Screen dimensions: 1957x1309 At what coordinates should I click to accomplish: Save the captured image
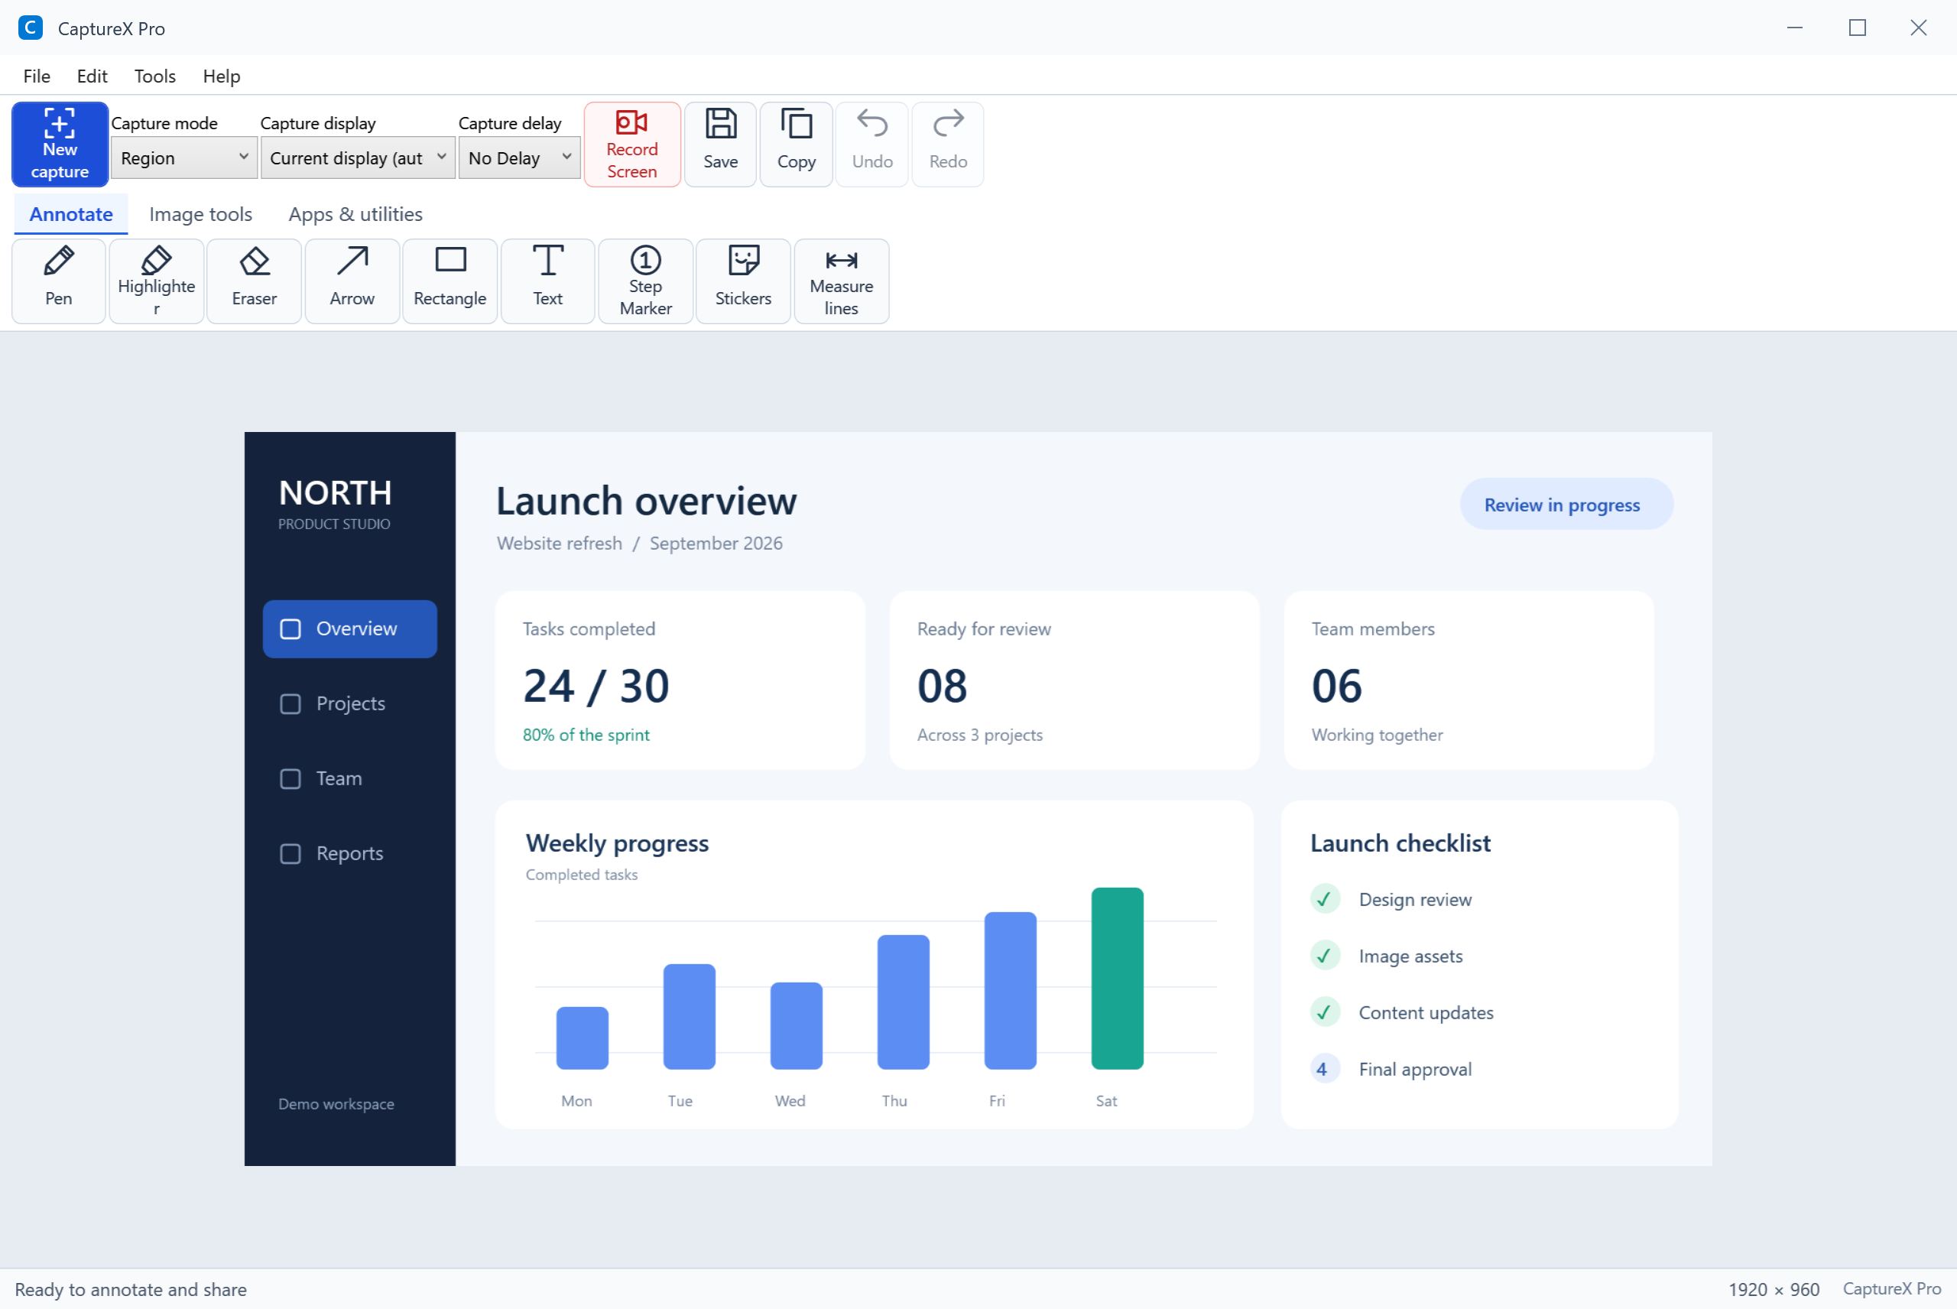(x=720, y=145)
